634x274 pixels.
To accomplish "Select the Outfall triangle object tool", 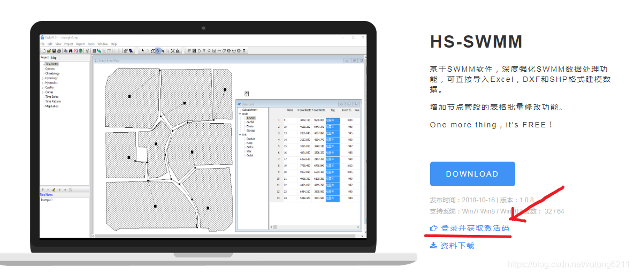I will 204,51.
